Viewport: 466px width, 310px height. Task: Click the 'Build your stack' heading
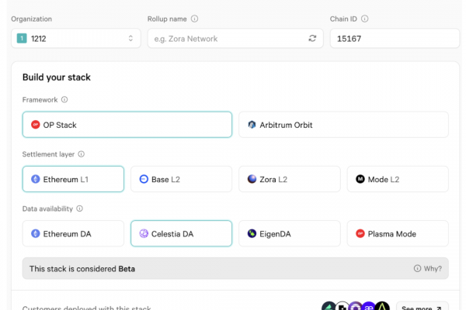click(57, 77)
